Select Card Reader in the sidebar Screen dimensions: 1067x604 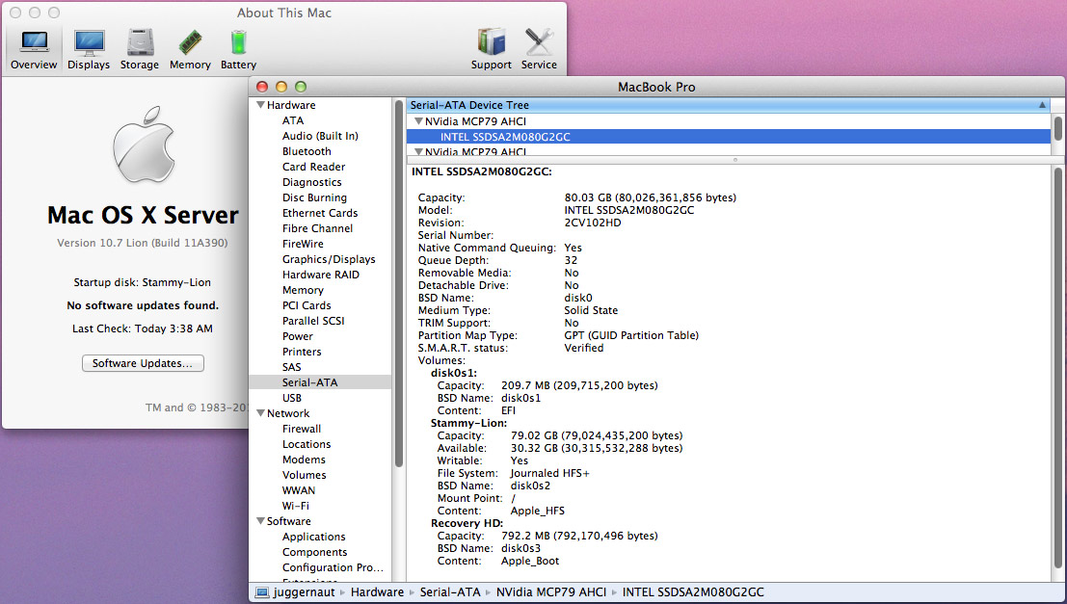tap(313, 167)
